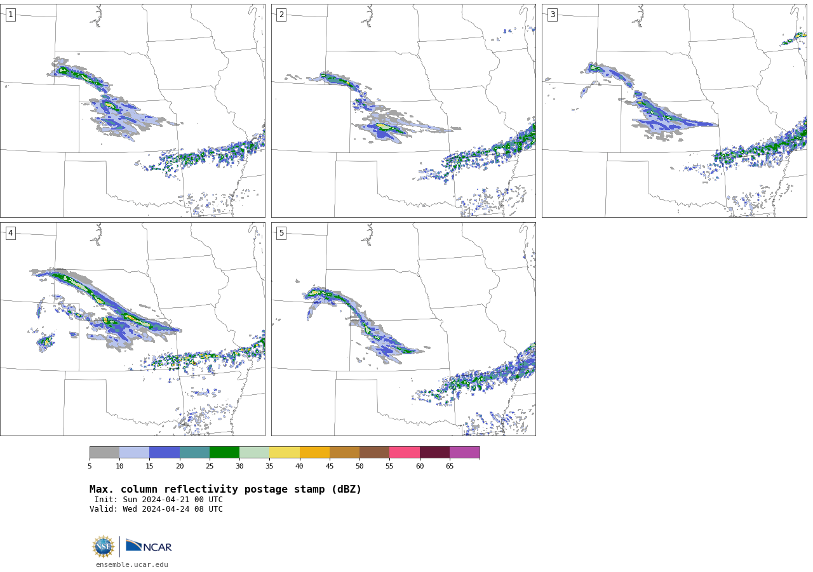813x572 pixels.
Task: Open ensemble member 1 reflectivity map
Action: pyautogui.click(x=132, y=110)
